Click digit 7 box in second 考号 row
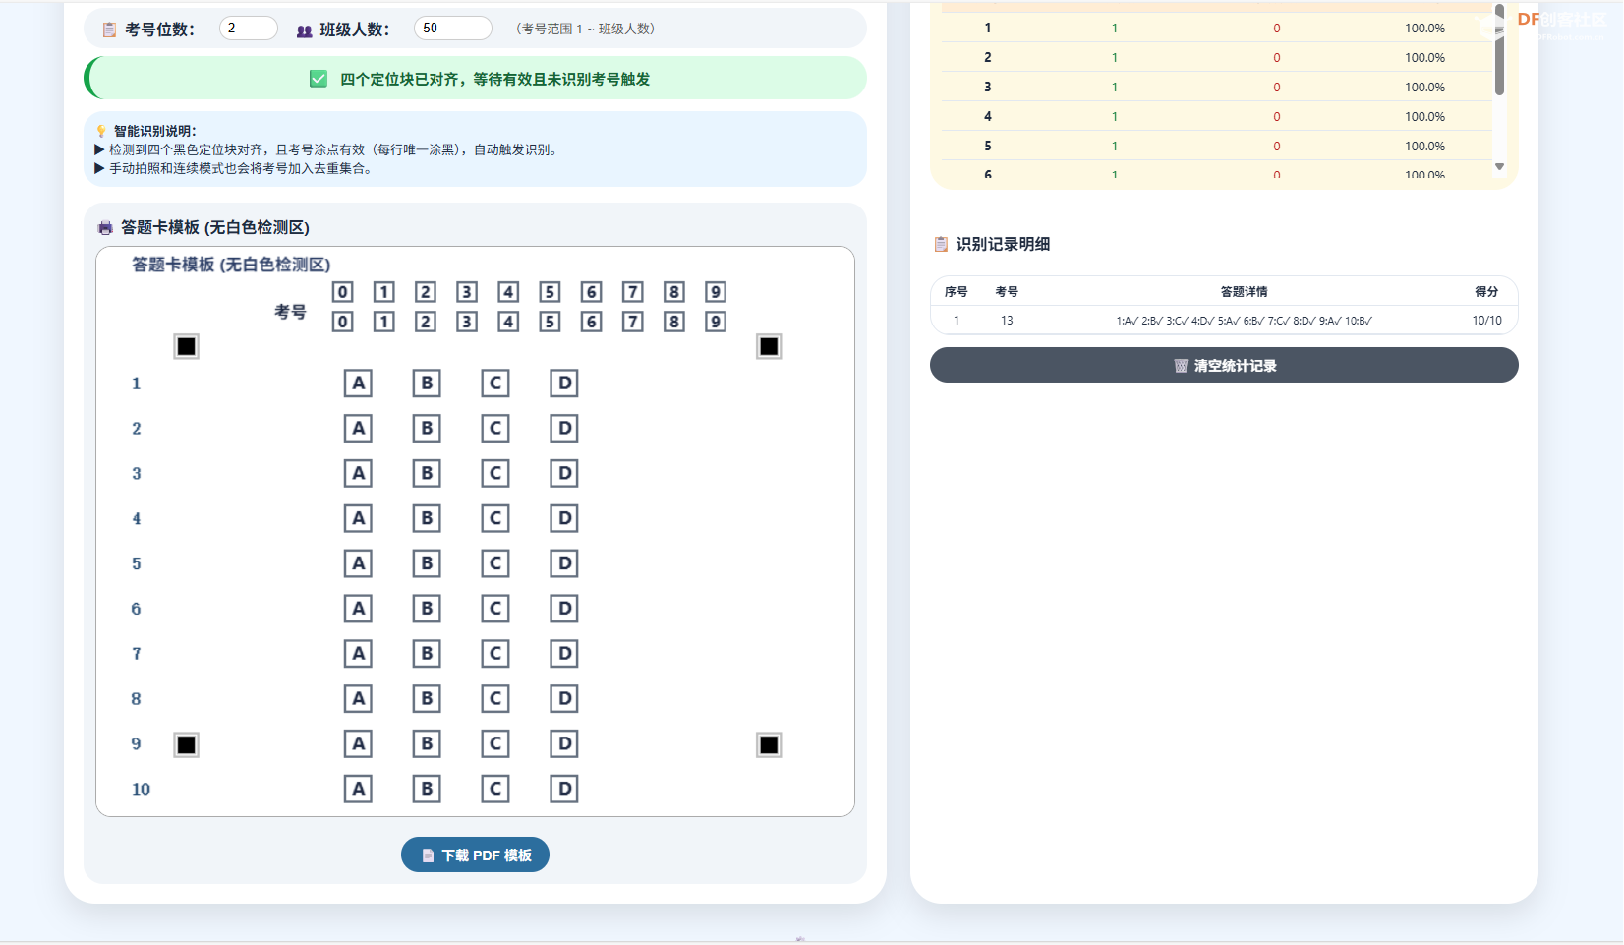Screen dimensions: 1624x945 pyautogui.click(x=633, y=322)
